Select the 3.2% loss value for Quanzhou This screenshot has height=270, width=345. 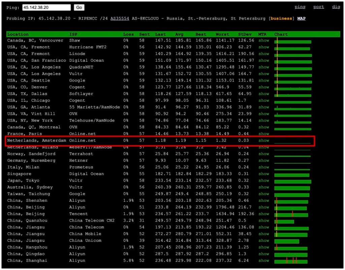pos(128,220)
